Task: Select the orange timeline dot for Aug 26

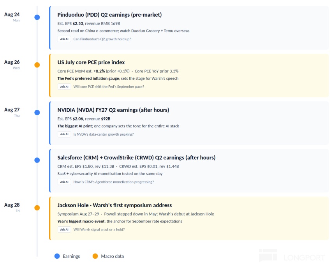Action: tap(37, 65)
